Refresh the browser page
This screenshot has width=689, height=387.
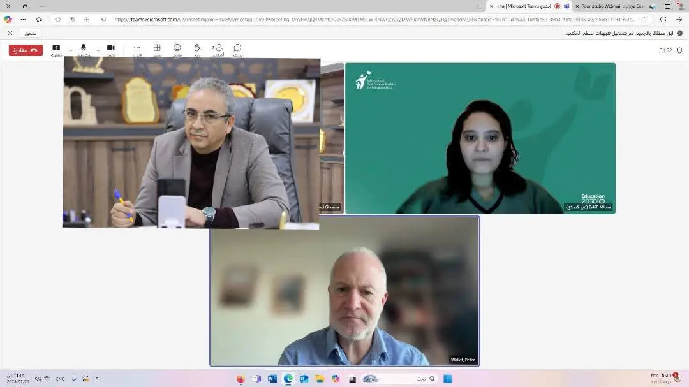[x=663, y=20]
